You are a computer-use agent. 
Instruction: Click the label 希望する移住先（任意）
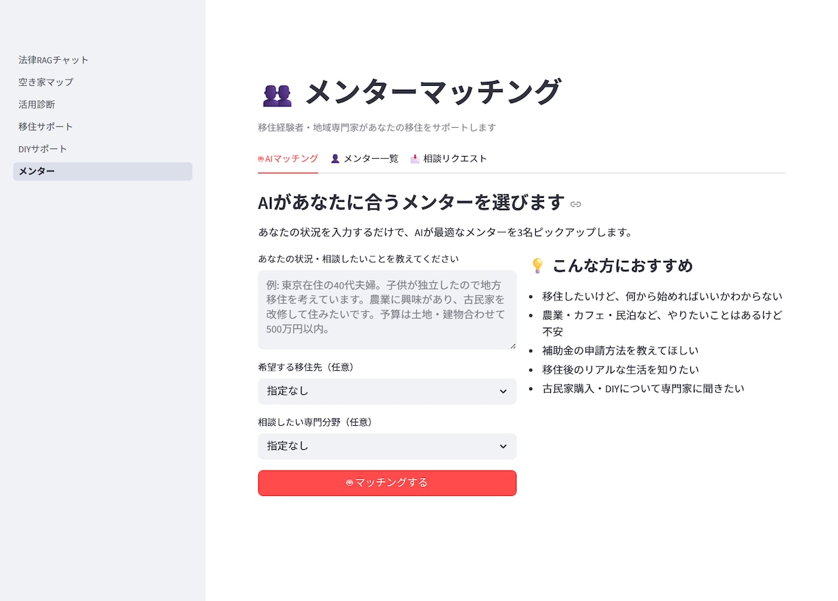pyautogui.click(x=306, y=367)
